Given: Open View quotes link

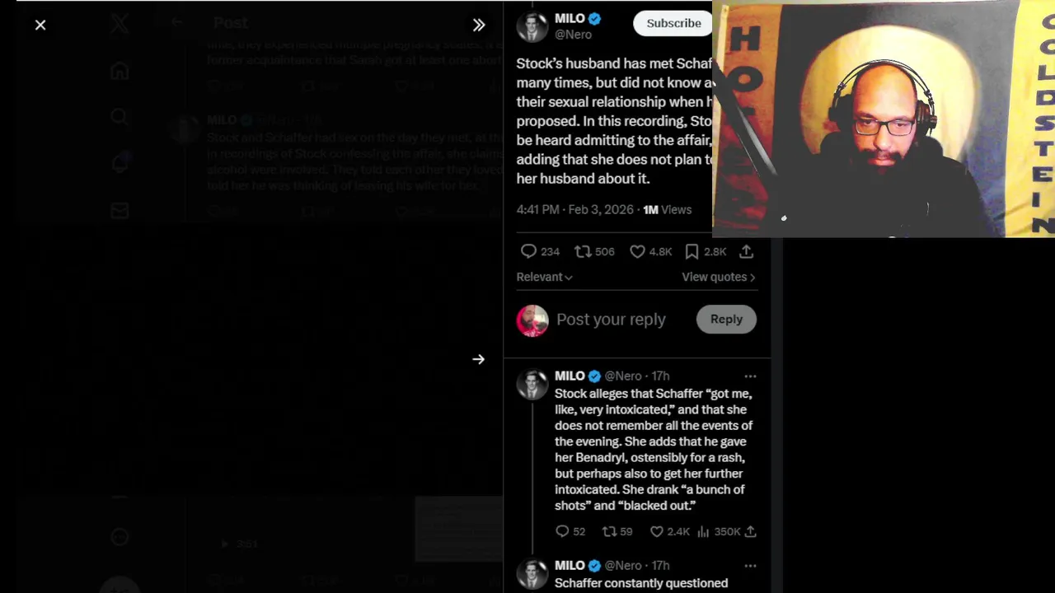Looking at the screenshot, I should (x=718, y=277).
